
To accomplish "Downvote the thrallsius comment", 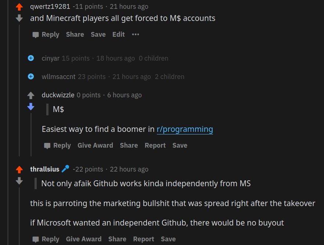I will pyautogui.click(x=18, y=180).
